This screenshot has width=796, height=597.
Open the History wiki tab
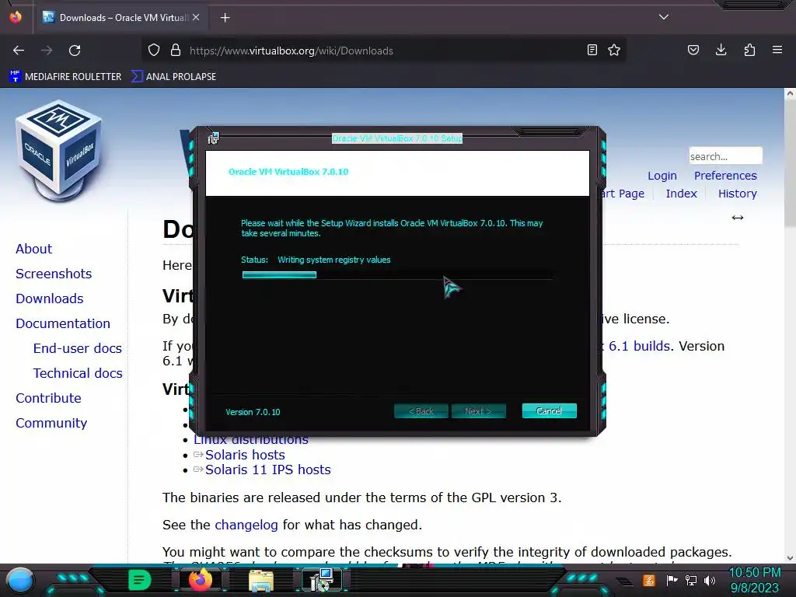tap(737, 194)
